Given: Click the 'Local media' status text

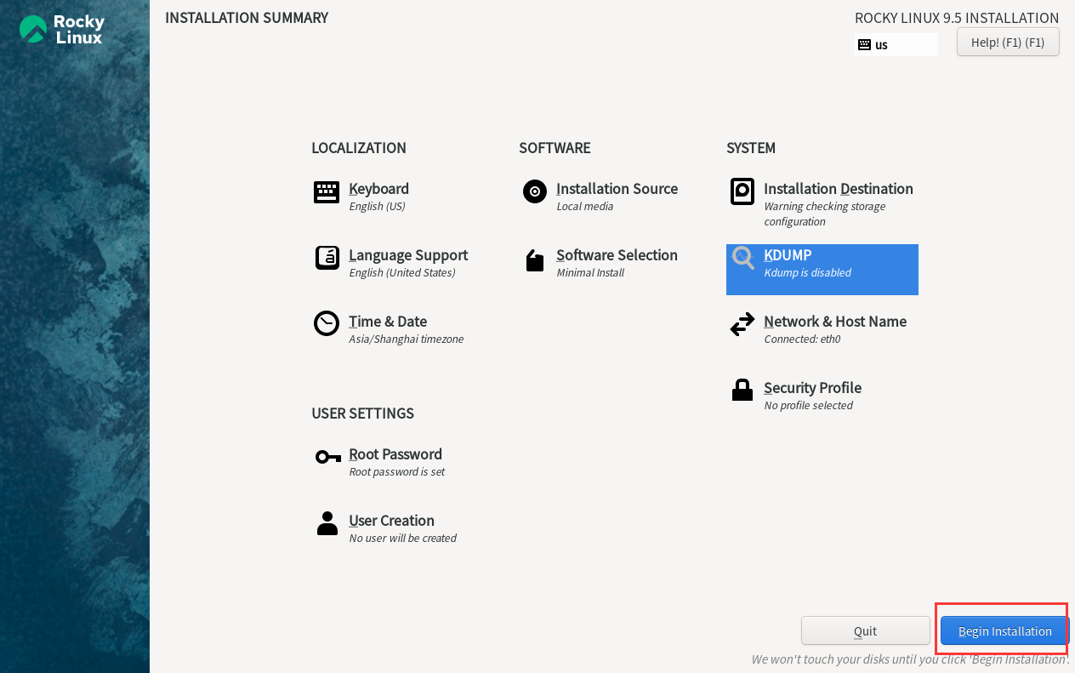Looking at the screenshot, I should [584, 207].
